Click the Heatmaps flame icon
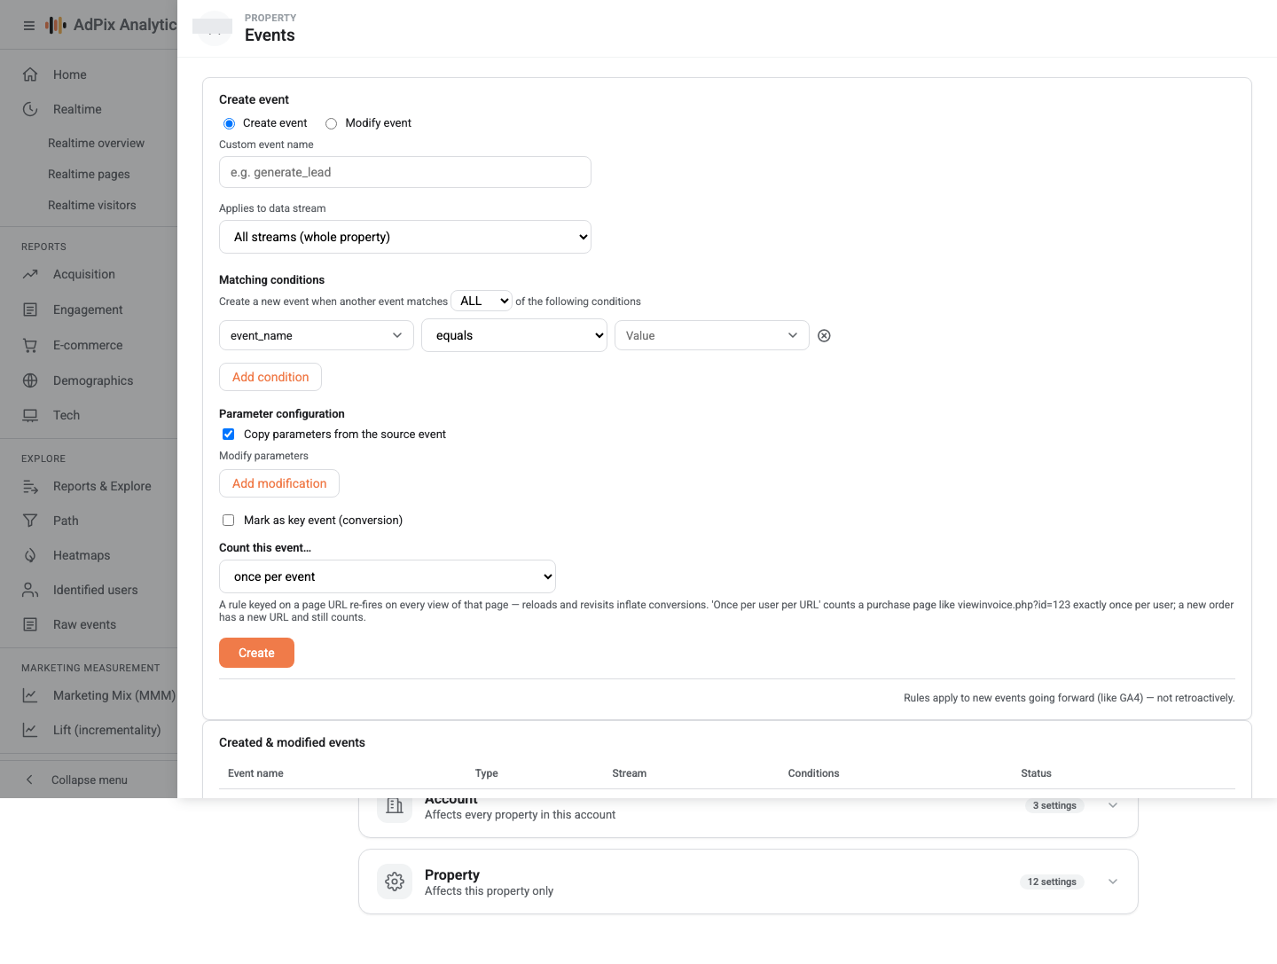The width and height of the screenshot is (1277, 964). point(30,555)
